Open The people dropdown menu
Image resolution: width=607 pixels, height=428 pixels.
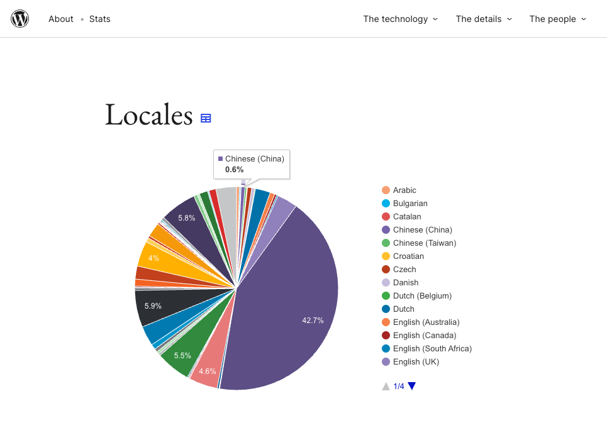click(x=557, y=19)
